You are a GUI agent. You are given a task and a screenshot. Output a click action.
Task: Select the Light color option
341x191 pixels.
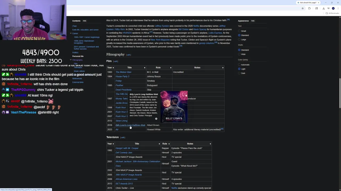pos(239,69)
